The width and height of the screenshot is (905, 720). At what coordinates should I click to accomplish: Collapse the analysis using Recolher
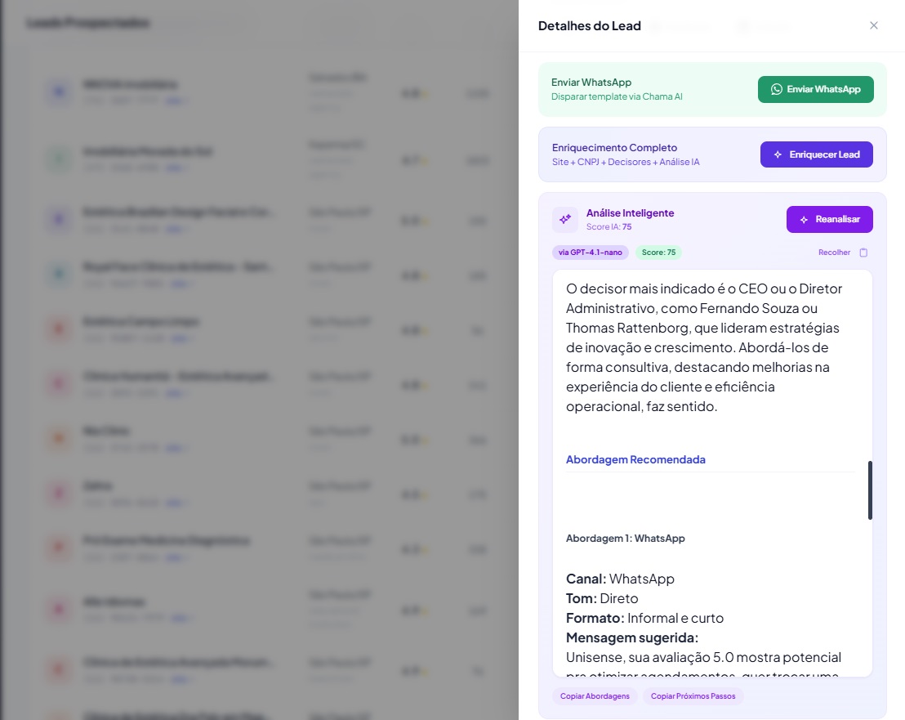click(834, 253)
